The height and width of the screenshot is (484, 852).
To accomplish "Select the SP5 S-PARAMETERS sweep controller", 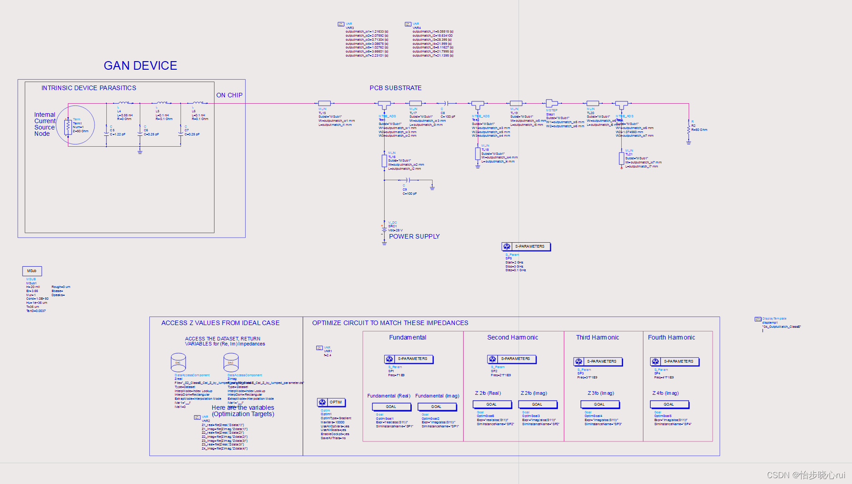I will (x=526, y=247).
